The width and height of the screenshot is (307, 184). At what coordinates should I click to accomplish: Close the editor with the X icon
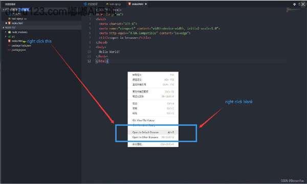pyautogui.click(x=303, y=4)
